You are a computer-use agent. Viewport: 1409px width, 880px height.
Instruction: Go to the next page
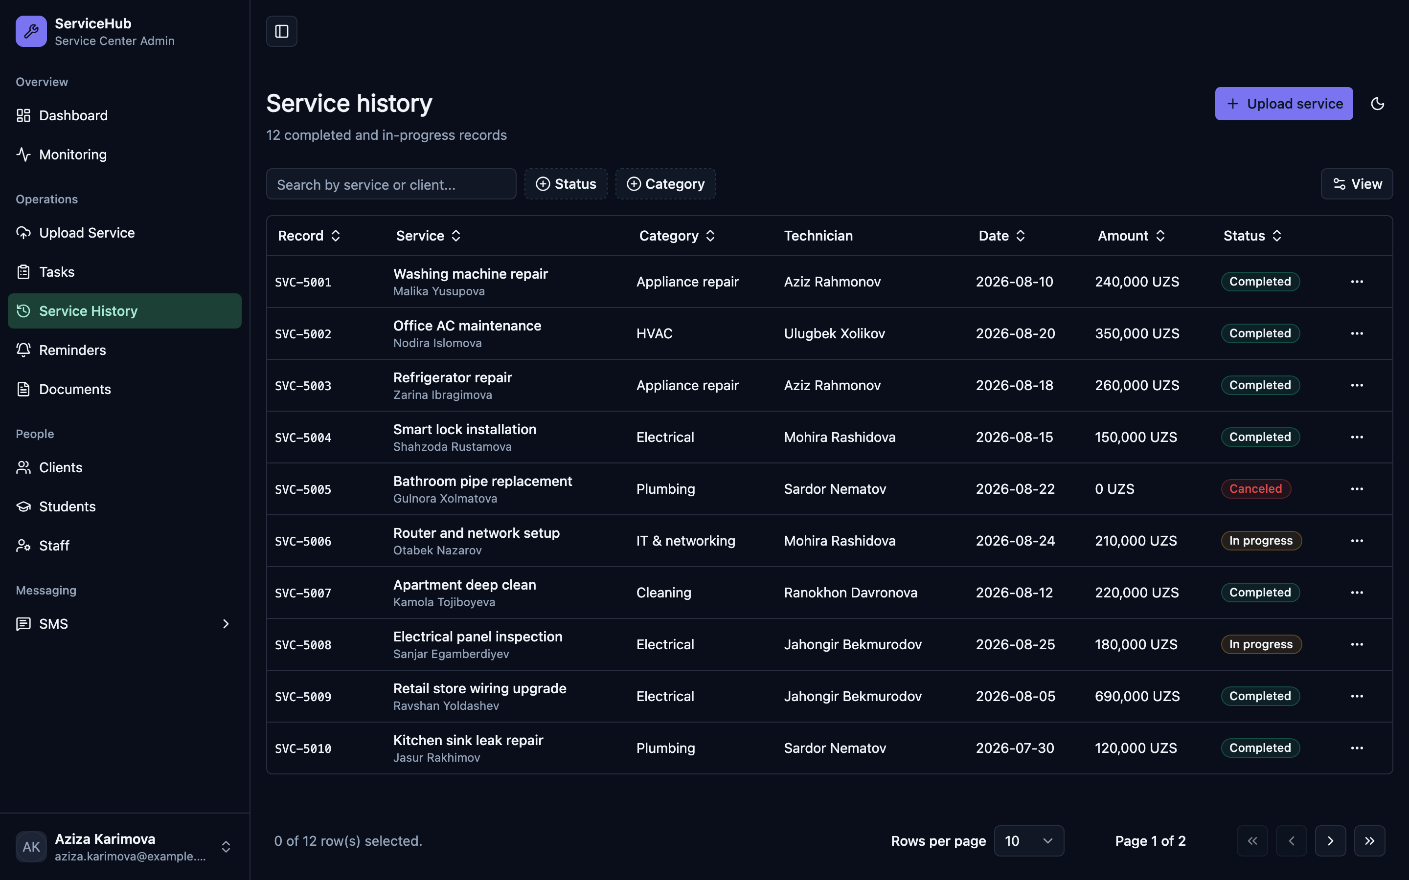pos(1330,841)
